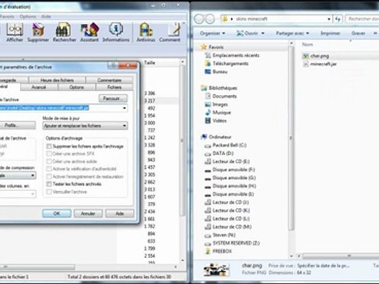The height and width of the screenshot is (284, 379).
Task: Open the Images library
Action: tap(216, 104)
